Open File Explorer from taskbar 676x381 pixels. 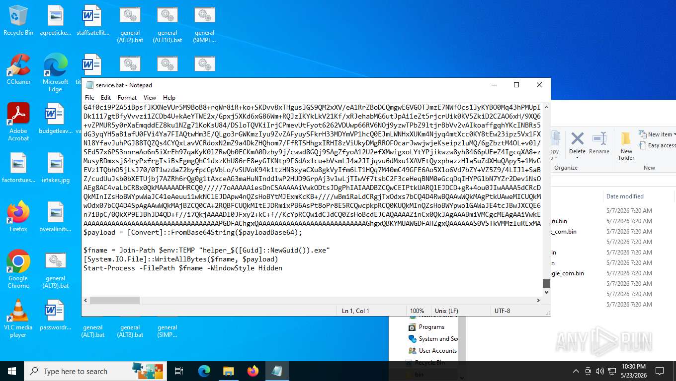[x=228, y=371]
